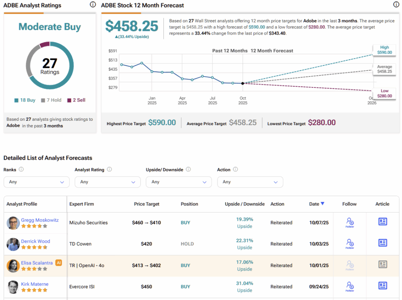Click the Follow icon for Kirk Materne
The height and width of the screenshot is (300, 402).
click(349, 286)
